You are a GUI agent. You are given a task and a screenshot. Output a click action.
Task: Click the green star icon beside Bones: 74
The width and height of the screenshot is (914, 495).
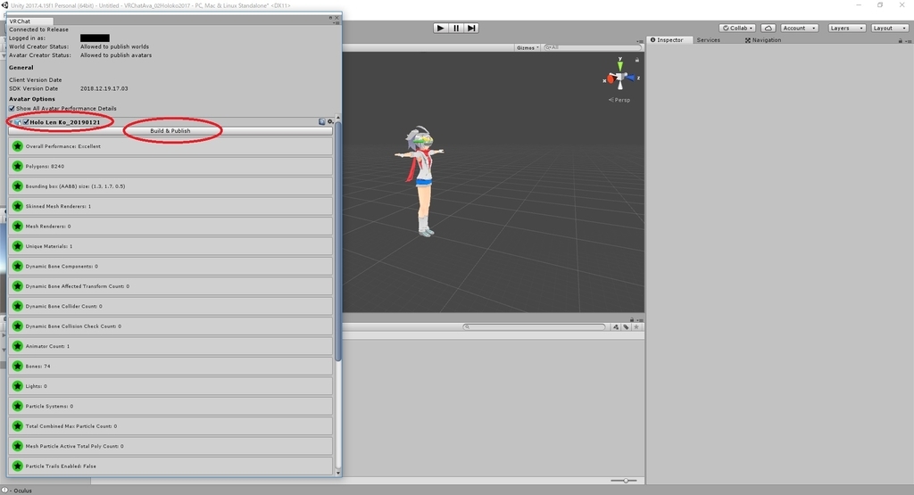click(18, 366)
